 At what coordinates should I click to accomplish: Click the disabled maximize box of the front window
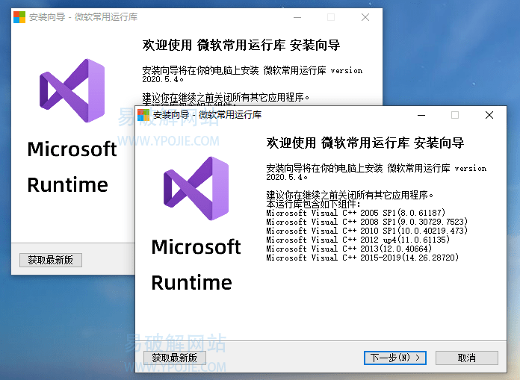(x=455, y=115)
